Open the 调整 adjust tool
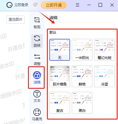The height and width of the screenshot is (124, 118). click(37, 60)
